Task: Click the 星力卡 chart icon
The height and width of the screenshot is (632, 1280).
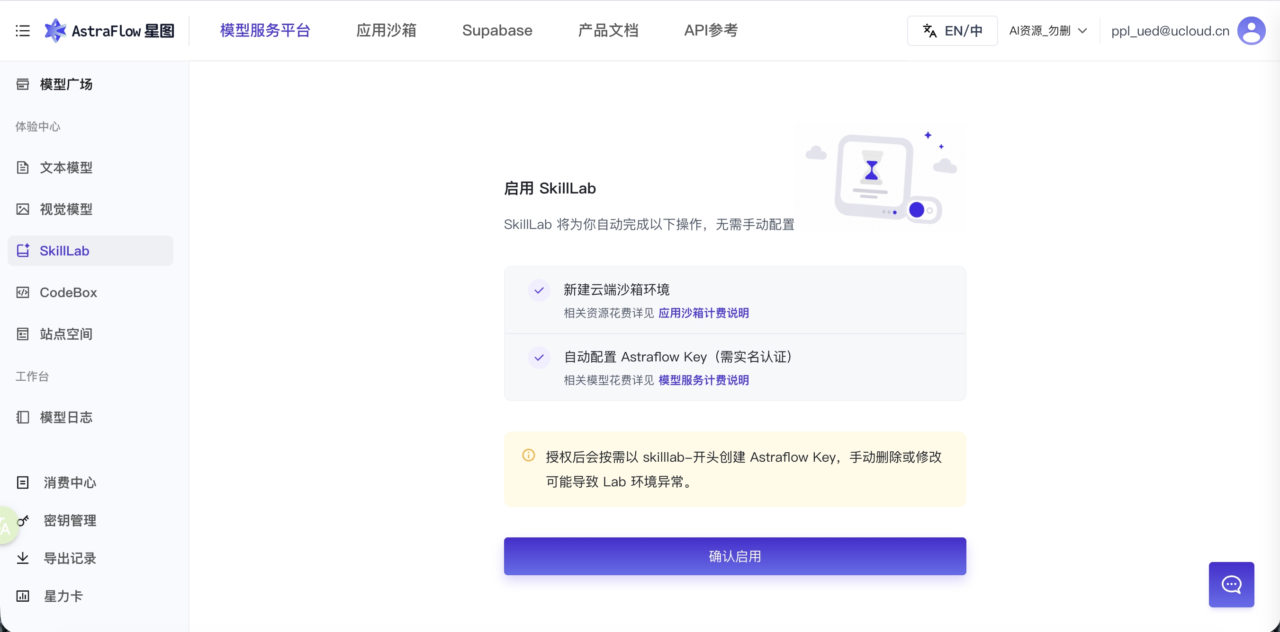Action: pyautogui.click(x=23, y=596)
